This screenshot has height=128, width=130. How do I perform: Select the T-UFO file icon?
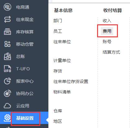tap(7, 69)
